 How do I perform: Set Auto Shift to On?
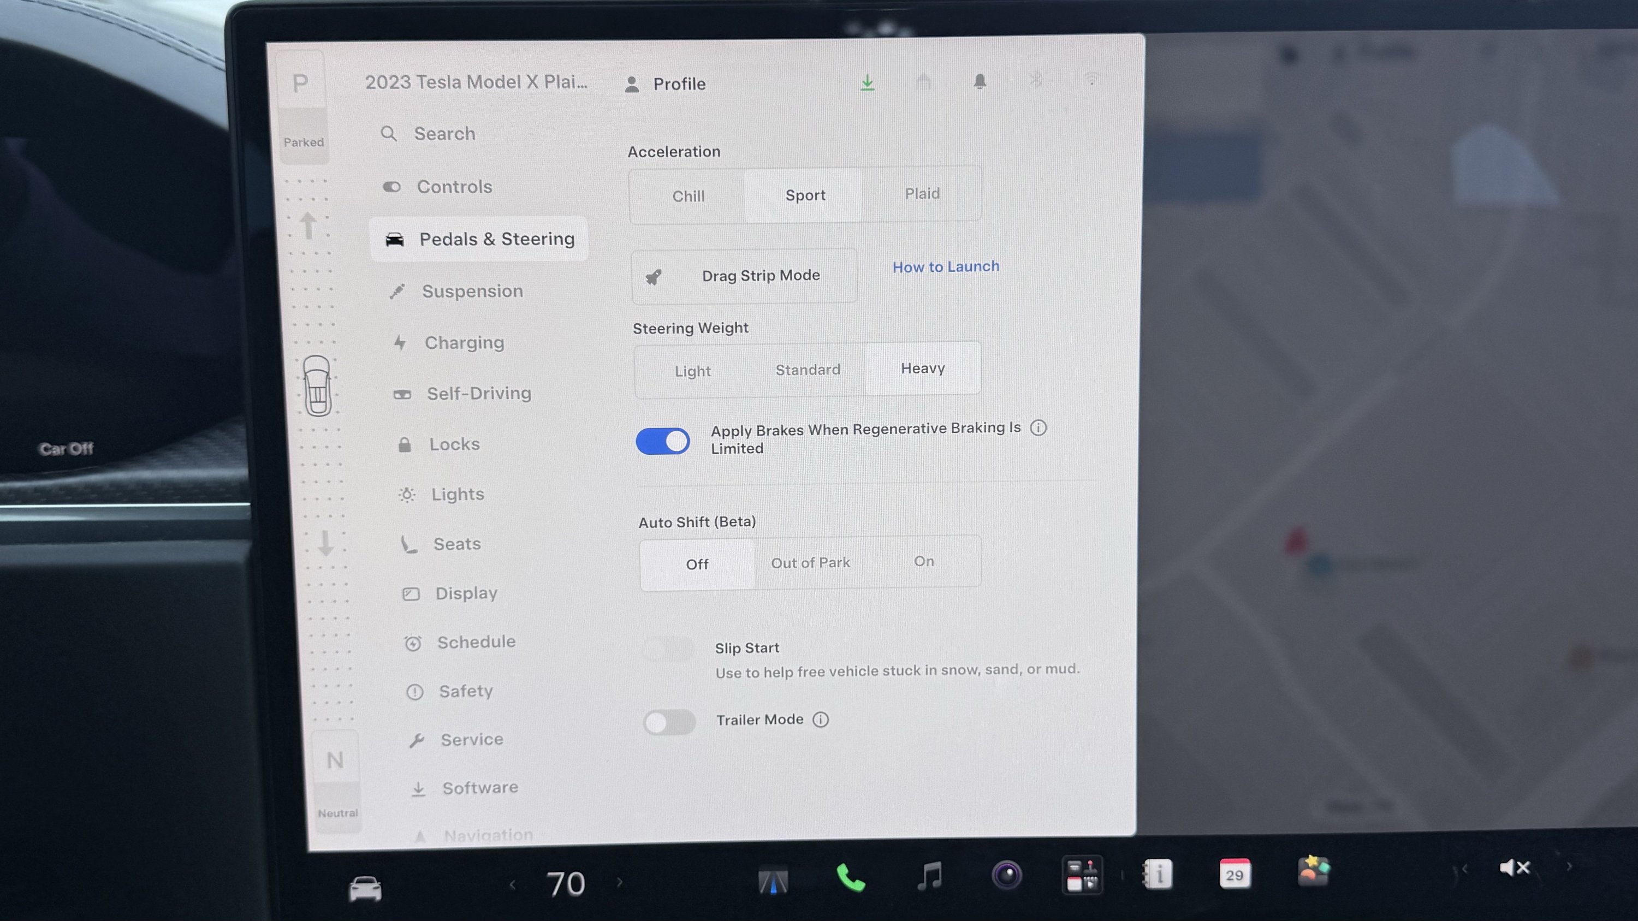924,561
